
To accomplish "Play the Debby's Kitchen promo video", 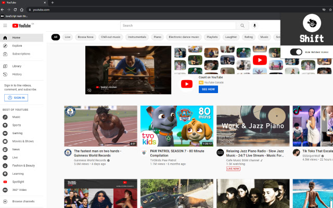I will click(x=129, y=70).
